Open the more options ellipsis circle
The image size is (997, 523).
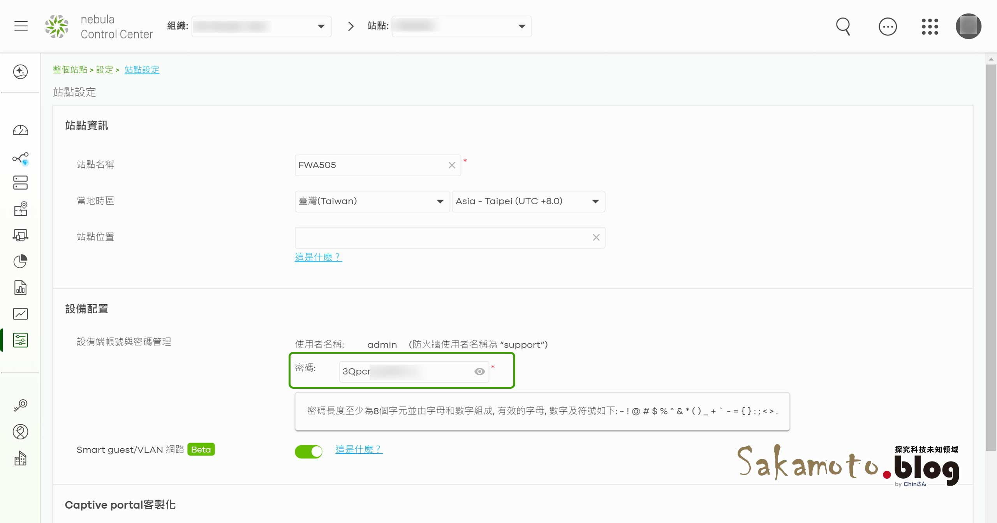click(888, 26)
